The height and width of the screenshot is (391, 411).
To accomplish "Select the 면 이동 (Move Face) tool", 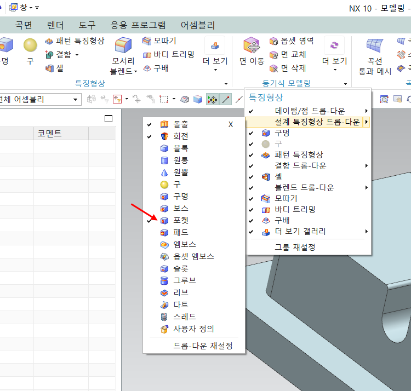I will click(252, 47).
